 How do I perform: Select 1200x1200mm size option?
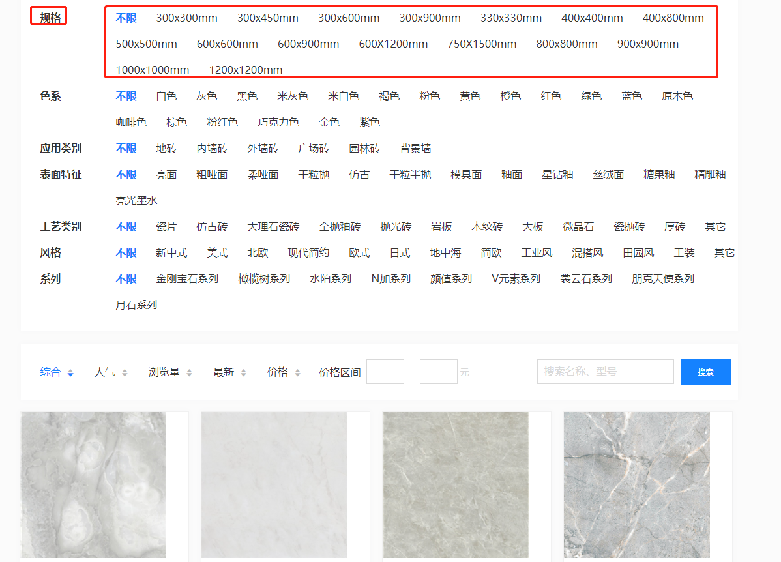click(x=245, y=70)
